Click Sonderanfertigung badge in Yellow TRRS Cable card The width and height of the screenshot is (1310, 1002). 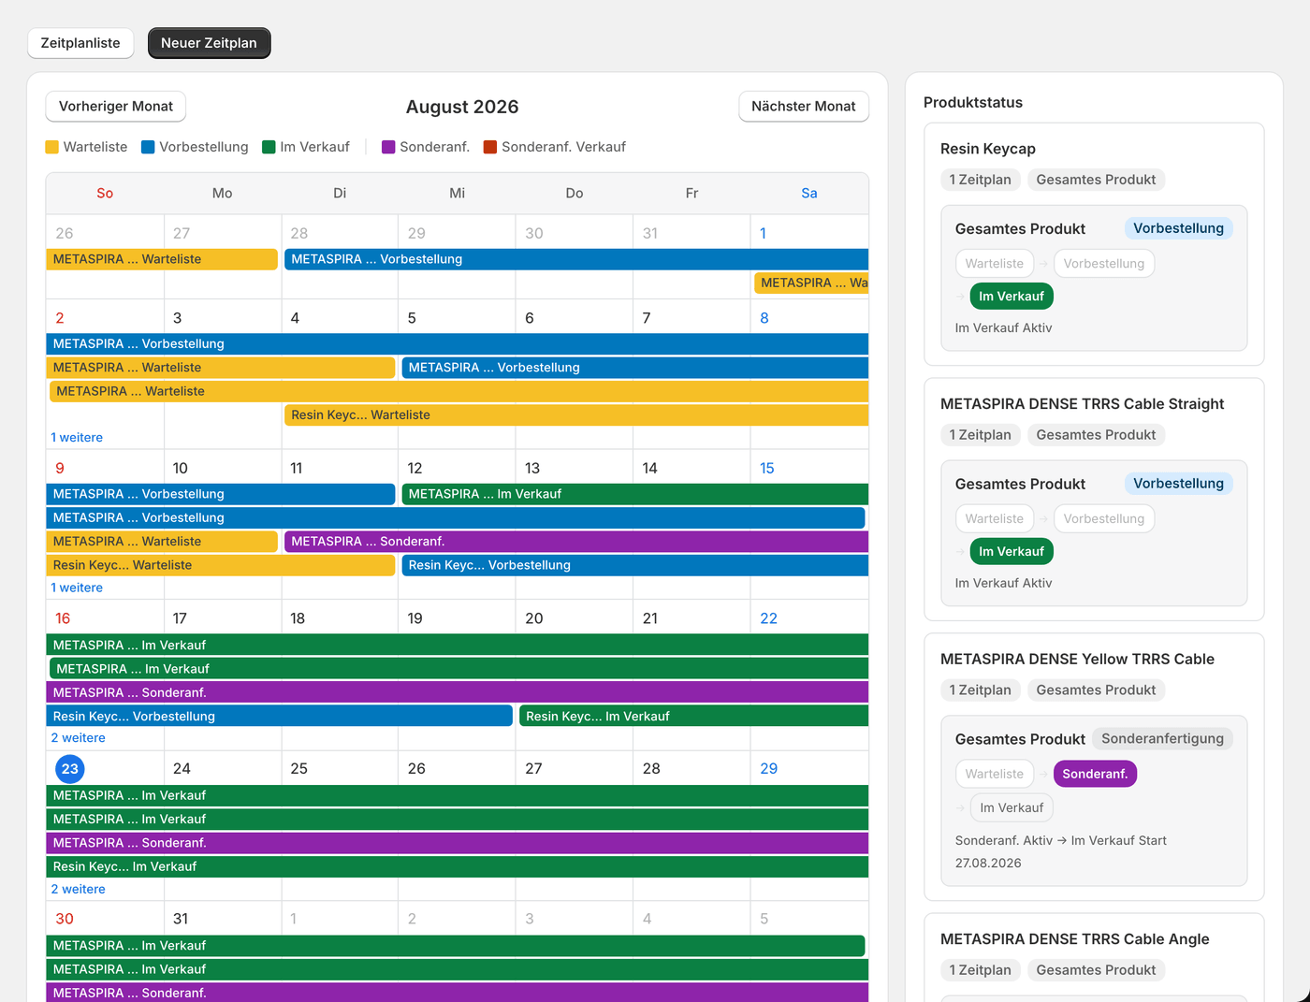[1162, 739]
